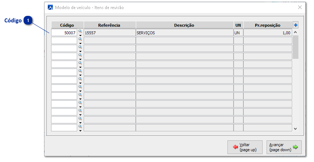
Task: Click the empty Código field in the last row
Action: pos(64,128)
